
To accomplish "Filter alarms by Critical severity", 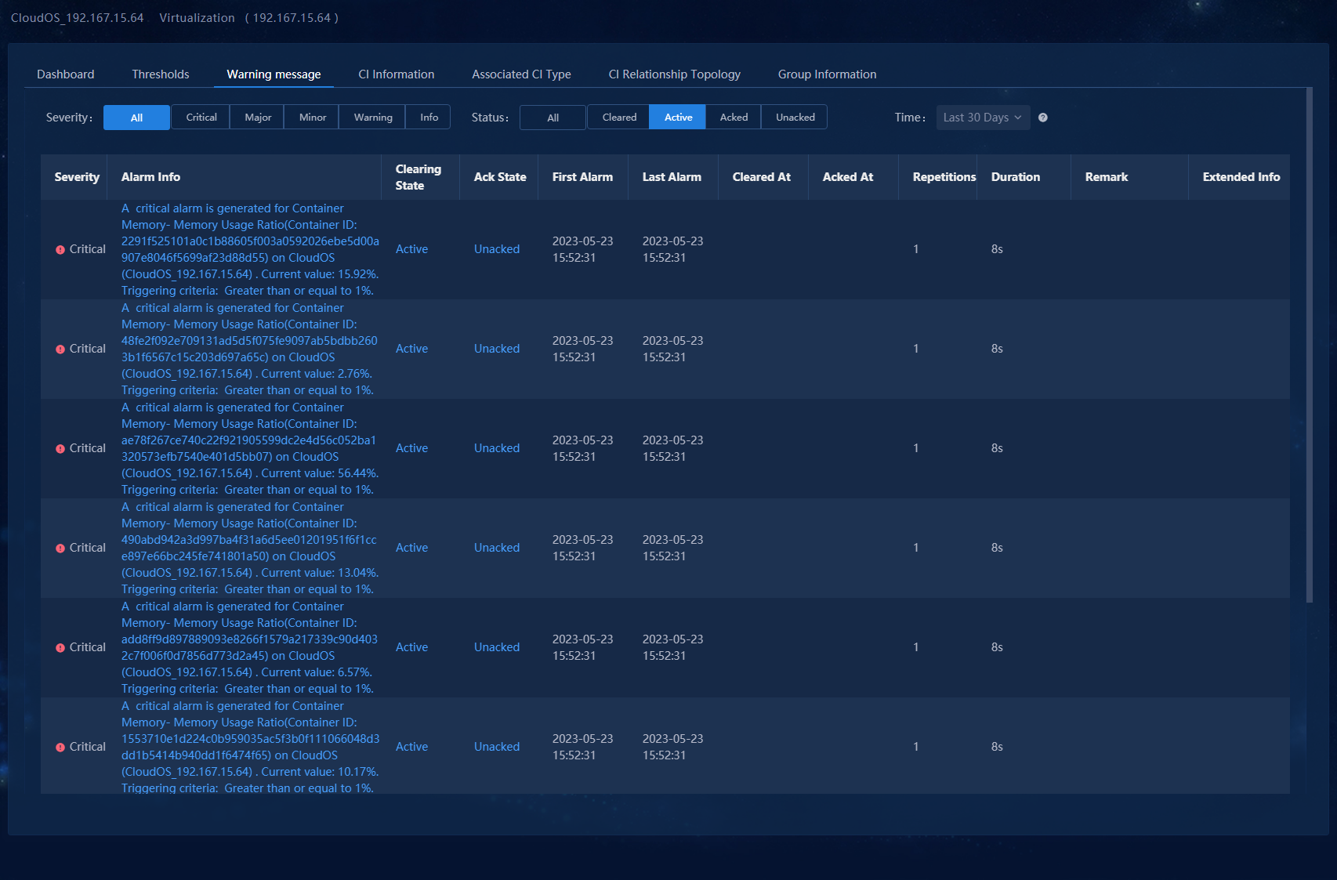I will click(x=201, y=118).
